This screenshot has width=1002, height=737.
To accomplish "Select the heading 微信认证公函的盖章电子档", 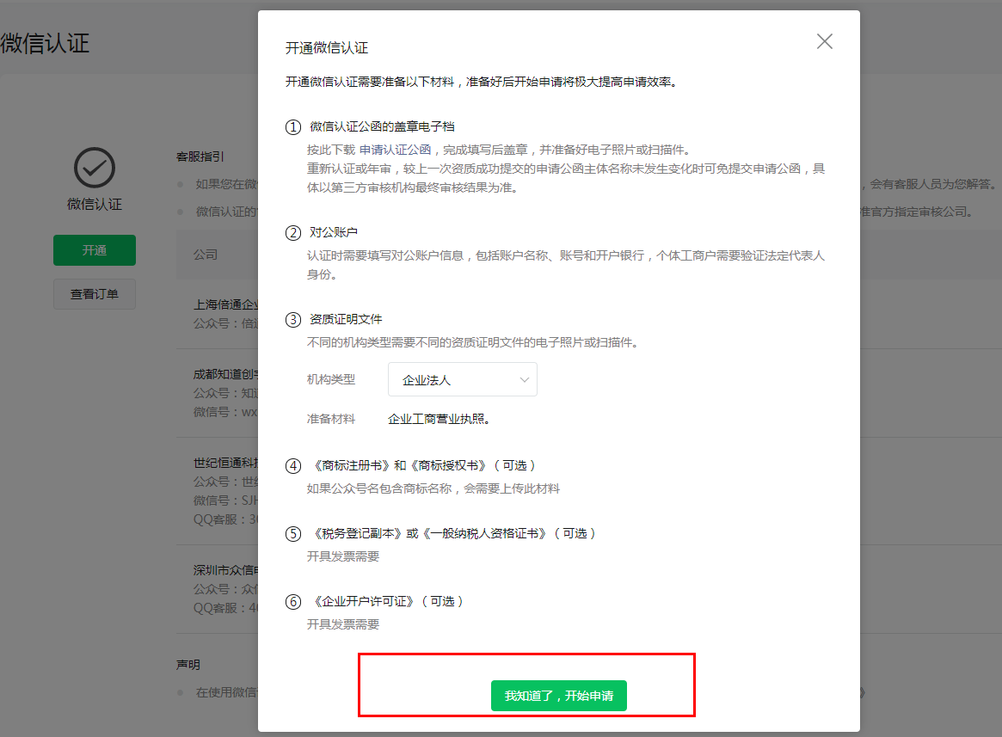I will [382, 126].
